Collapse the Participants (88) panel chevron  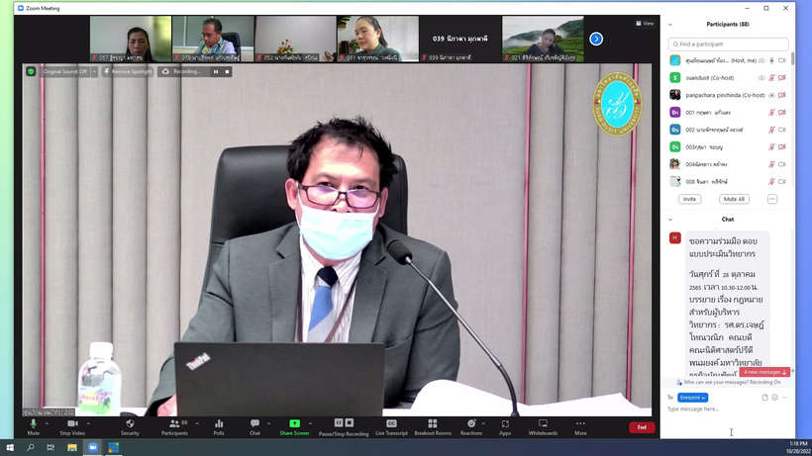(670, 25)
